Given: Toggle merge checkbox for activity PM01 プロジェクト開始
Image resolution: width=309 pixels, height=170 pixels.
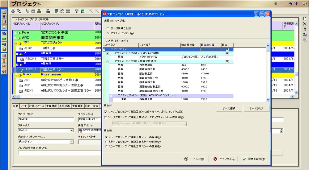Looking at the screenshot, I should [227, 53].
